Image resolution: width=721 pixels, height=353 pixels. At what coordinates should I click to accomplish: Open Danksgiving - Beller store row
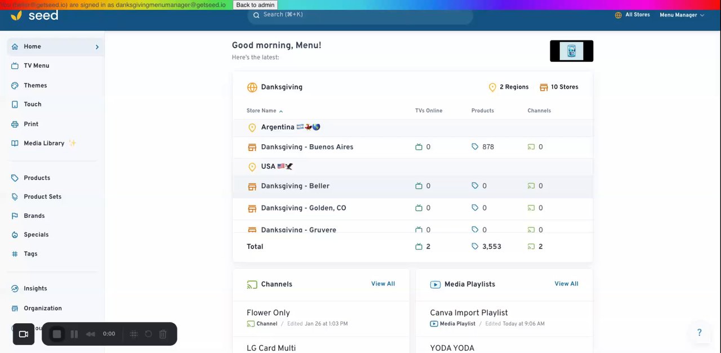click(x=412, y=186)
